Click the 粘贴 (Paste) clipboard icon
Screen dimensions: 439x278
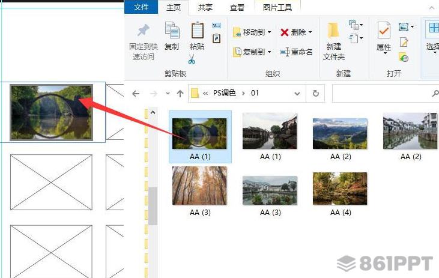coord(197,30)
